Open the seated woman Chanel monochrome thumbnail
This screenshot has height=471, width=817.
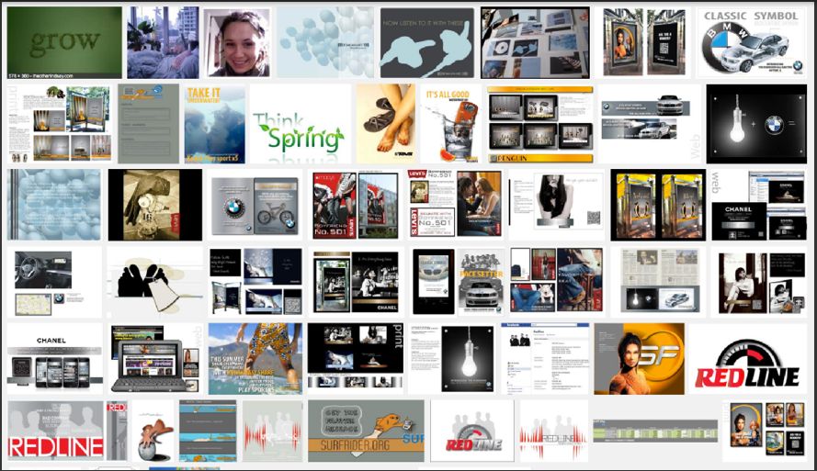point(759,283)
